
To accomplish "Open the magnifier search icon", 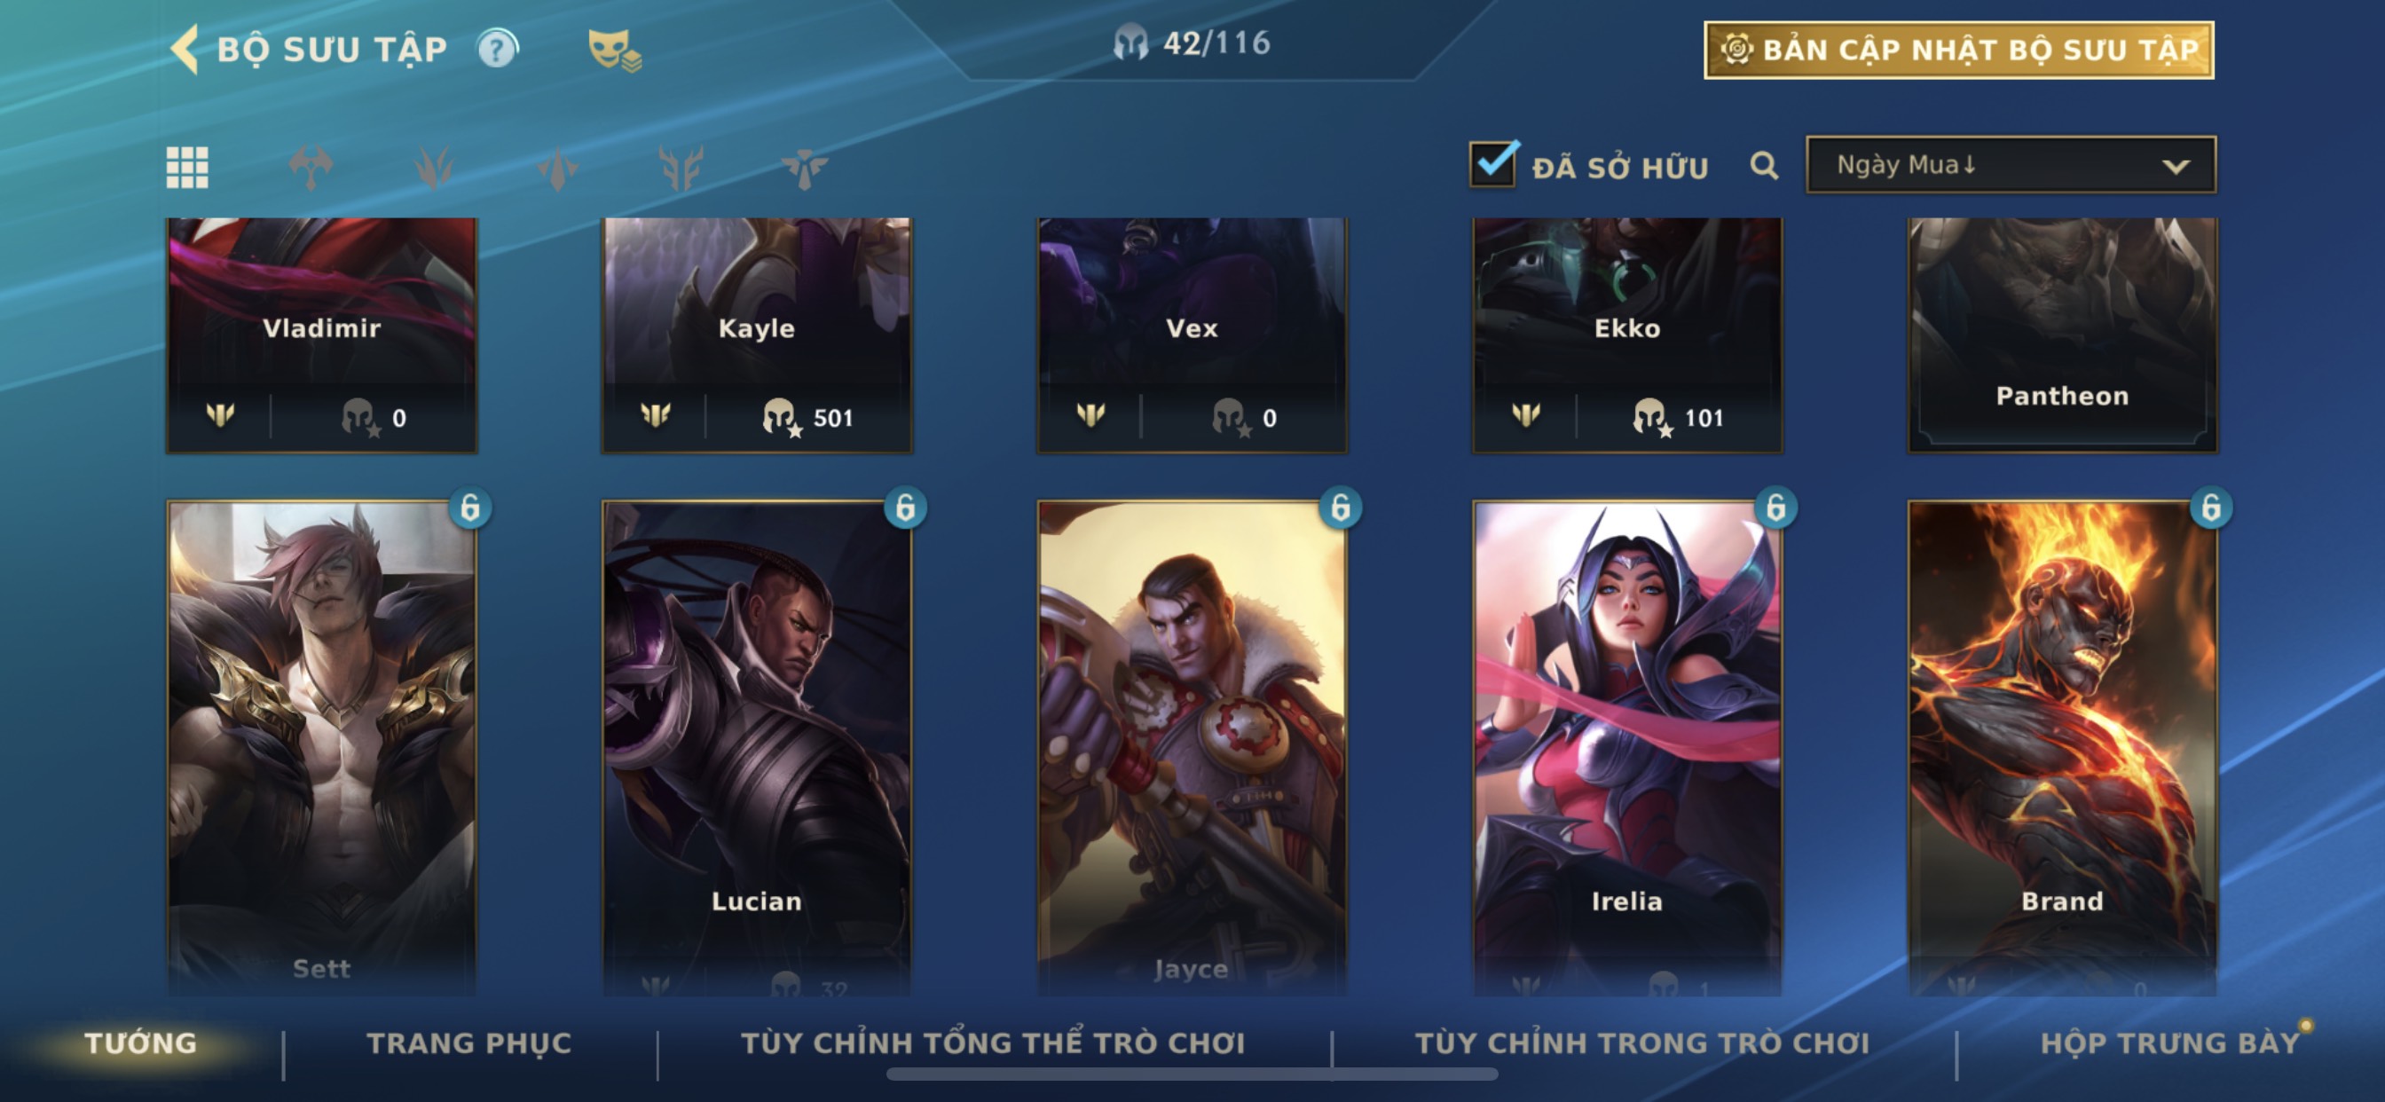I will tap(1764, 166).
